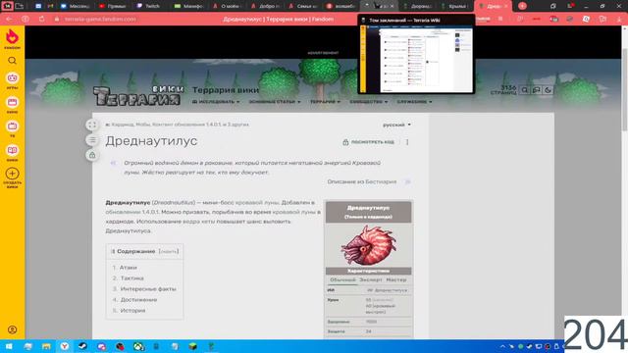Show hidden system tray icons
This screenshot has width=628, height=353.
502,346
